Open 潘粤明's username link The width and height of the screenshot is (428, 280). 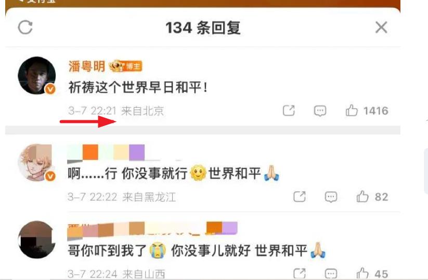[86, 66]
